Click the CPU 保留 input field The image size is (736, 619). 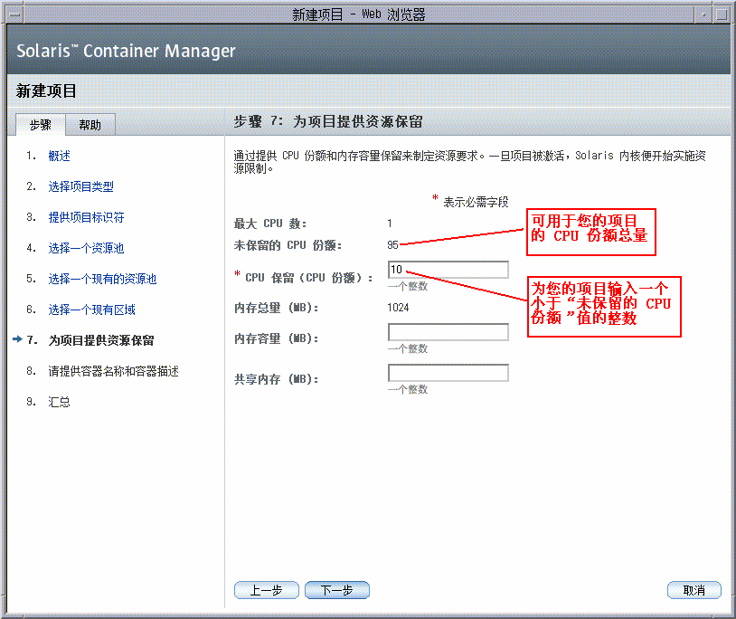point(448,270)
